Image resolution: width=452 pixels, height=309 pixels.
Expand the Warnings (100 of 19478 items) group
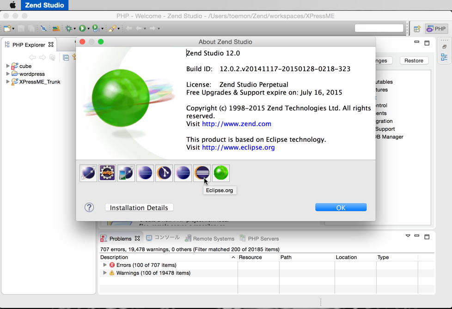pyautogui.click(x=105, y=273)
